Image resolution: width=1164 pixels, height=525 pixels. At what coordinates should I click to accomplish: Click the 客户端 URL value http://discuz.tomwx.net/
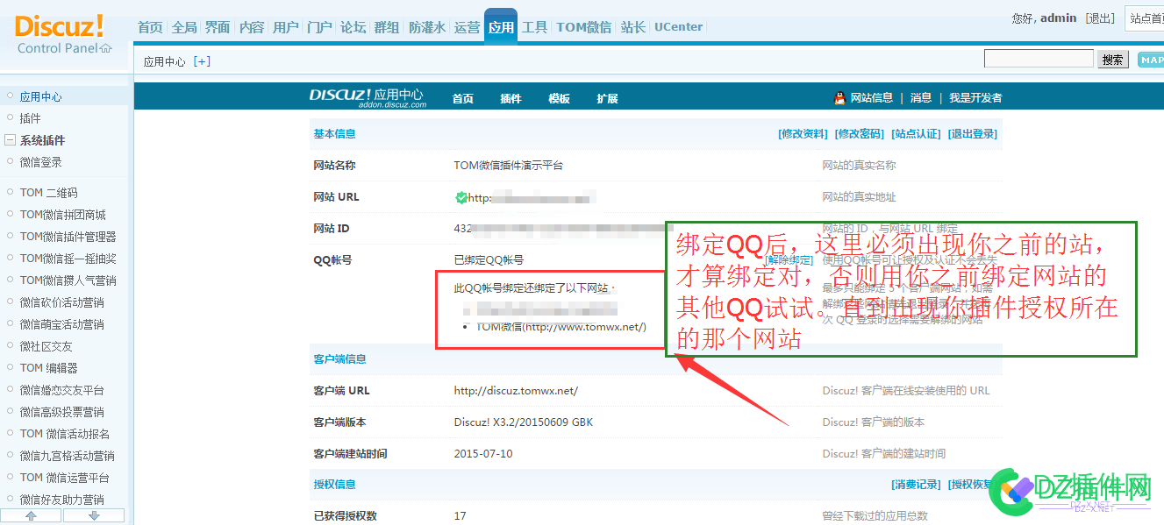(516, 391)
